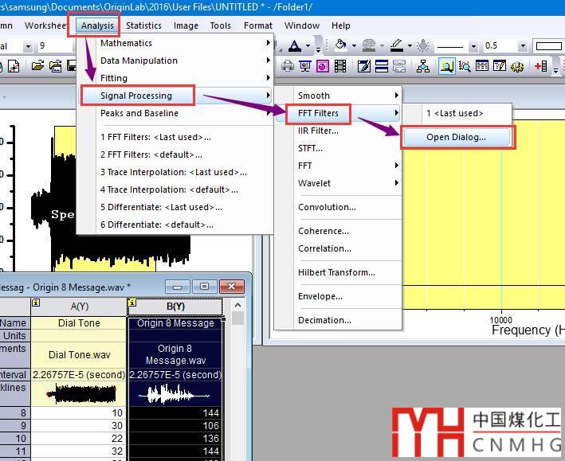Click the Fill Color paint bucket icon
565x461 pixels.
340,45
